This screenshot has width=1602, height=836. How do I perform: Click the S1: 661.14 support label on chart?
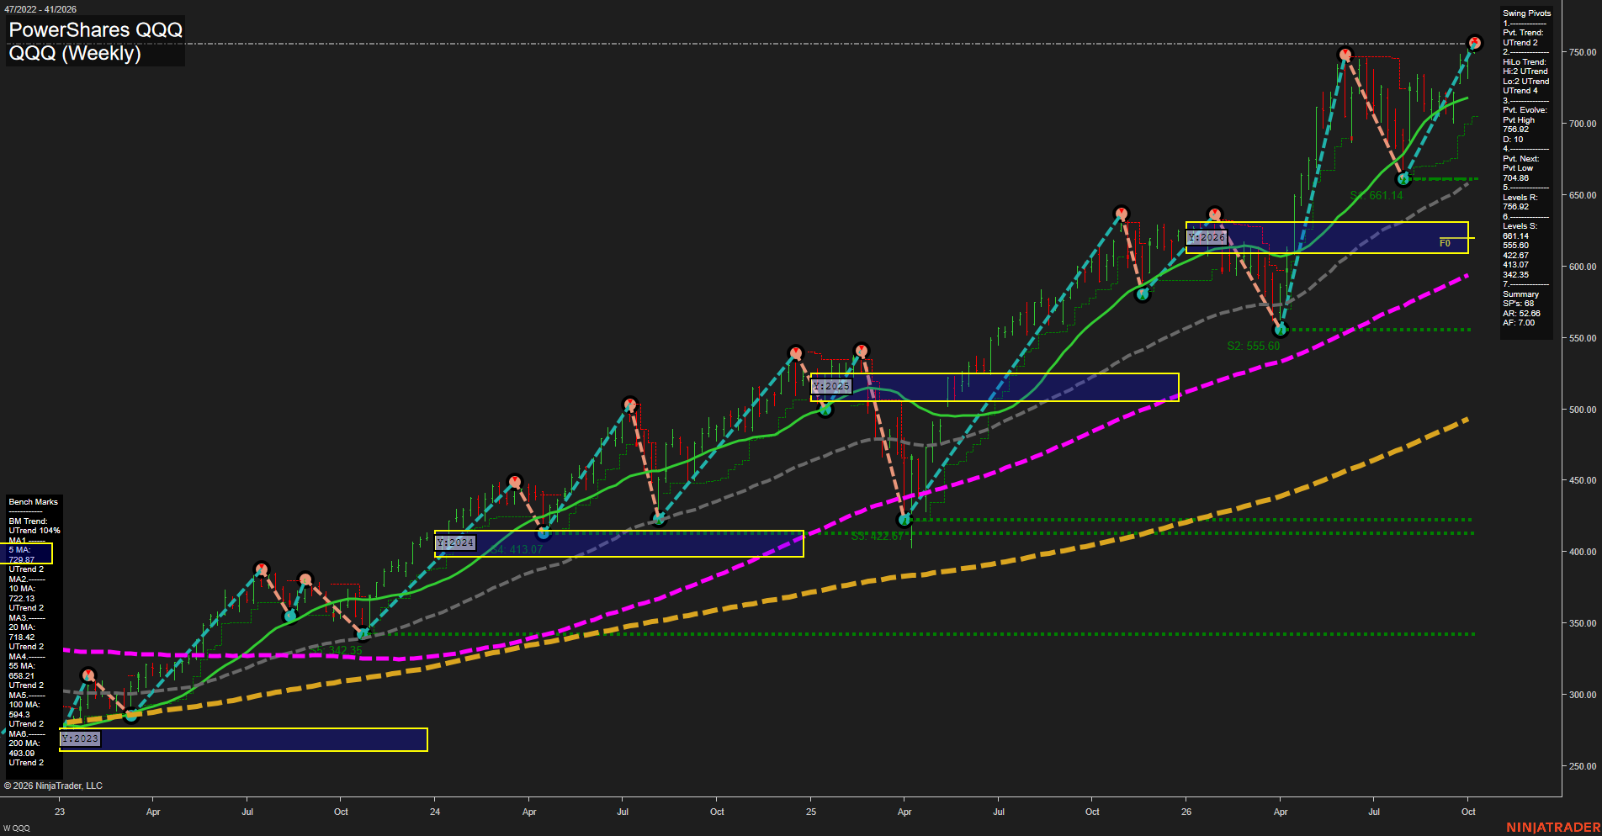(x=1377, y=196)
